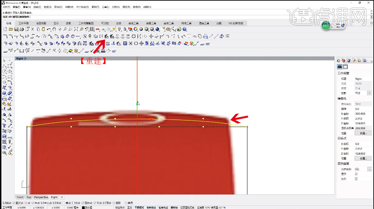374x209 pixels.
Task: Add a new viewport tab with plus
Action: click(x=62, y=197)
